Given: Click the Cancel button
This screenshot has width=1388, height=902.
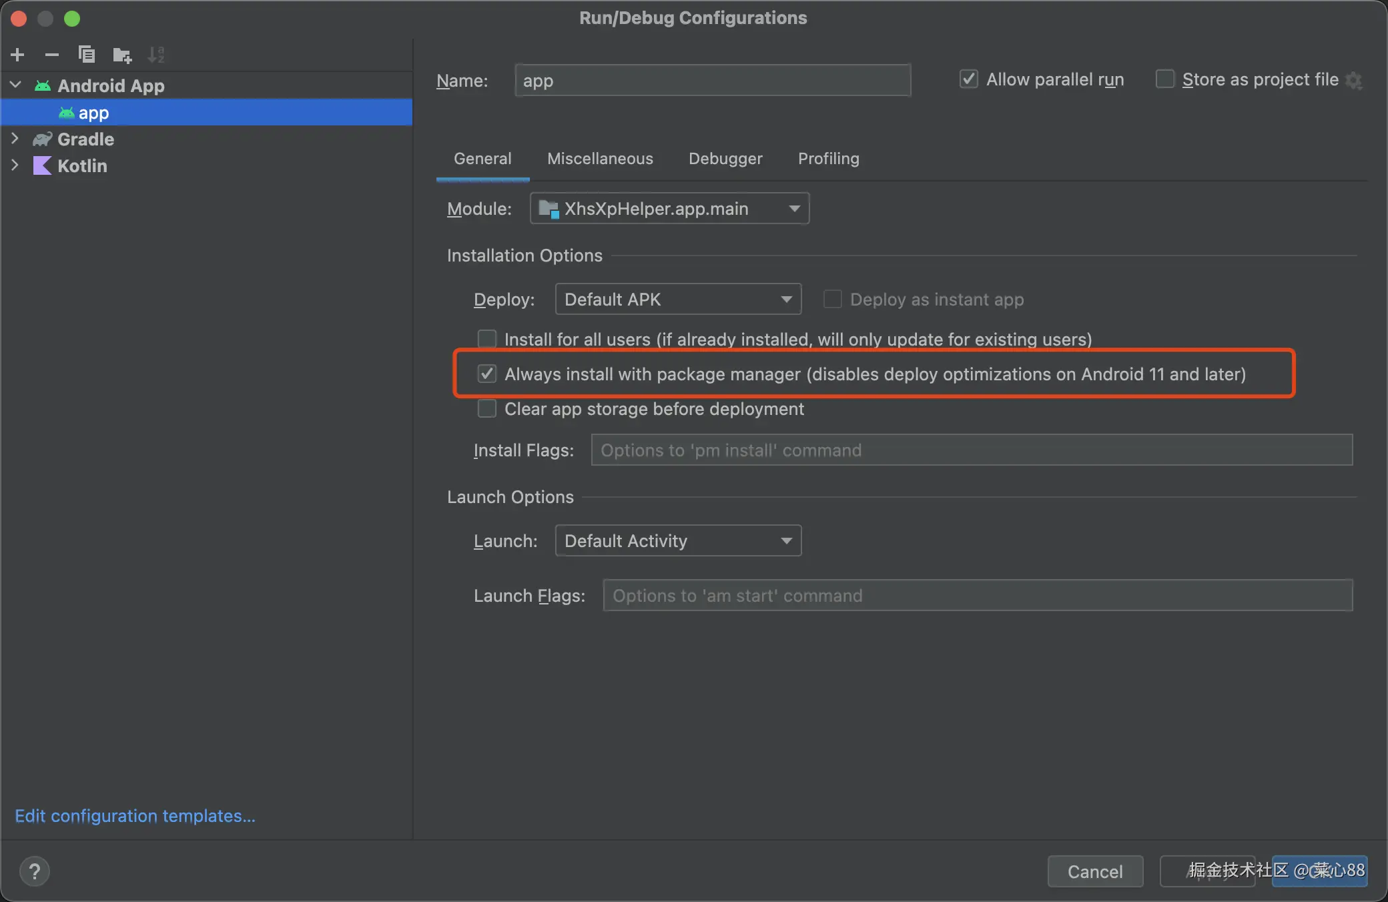Looking at the screenshot, I should [1095, 871].
